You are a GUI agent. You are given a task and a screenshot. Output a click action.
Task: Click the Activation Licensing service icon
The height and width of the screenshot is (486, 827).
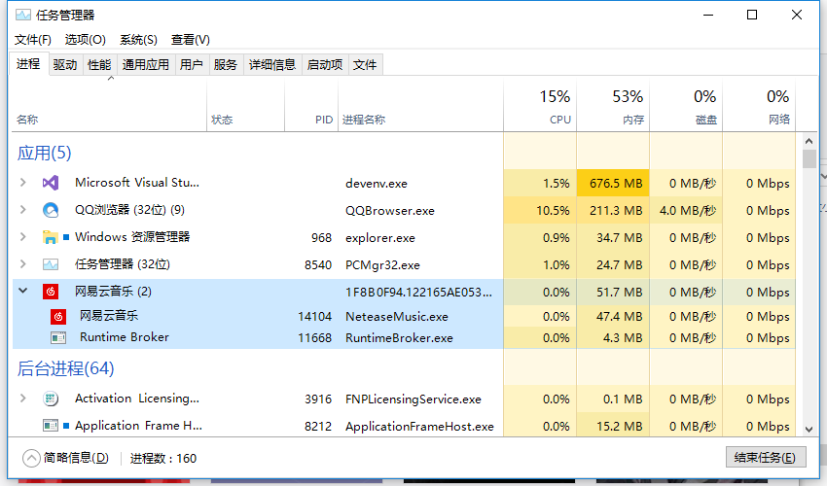pyautogui.click(x=51, y=399)
